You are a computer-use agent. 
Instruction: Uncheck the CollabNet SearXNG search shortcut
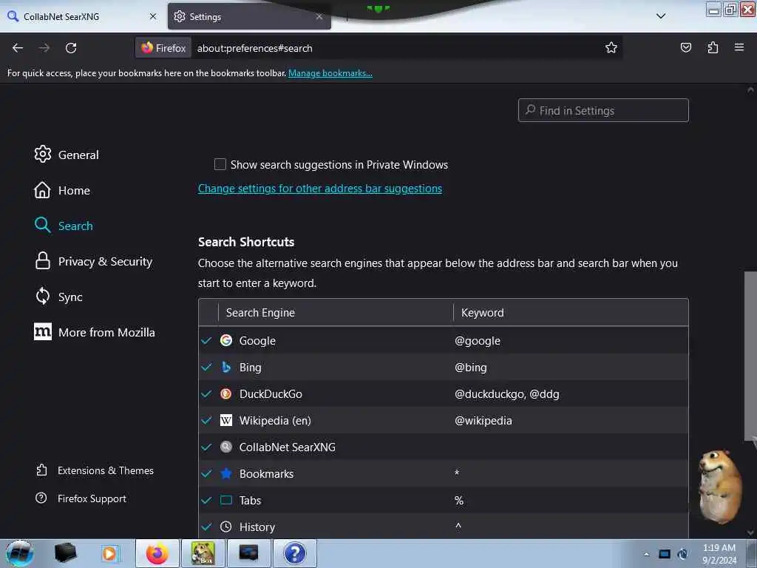pos(207,447)
